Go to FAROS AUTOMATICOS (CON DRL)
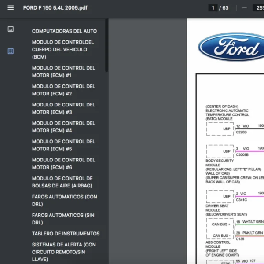Image resolution: width=264 pixels, height=264 pixels. (65, 200)
